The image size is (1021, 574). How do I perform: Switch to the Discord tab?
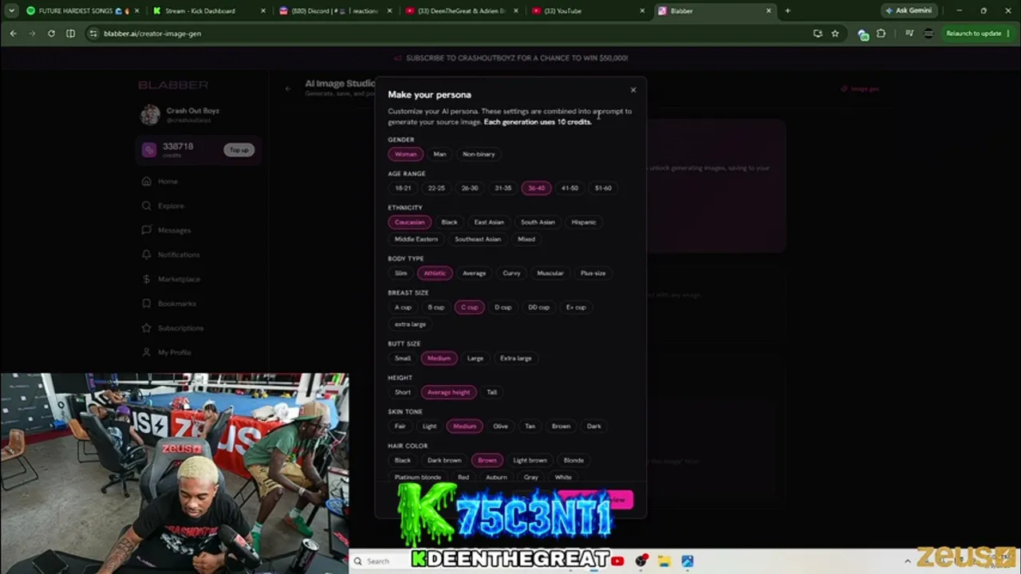click(x=335, y=11)
